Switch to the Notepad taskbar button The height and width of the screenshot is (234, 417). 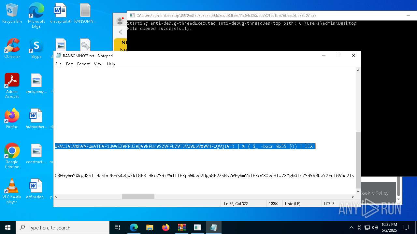213,227
